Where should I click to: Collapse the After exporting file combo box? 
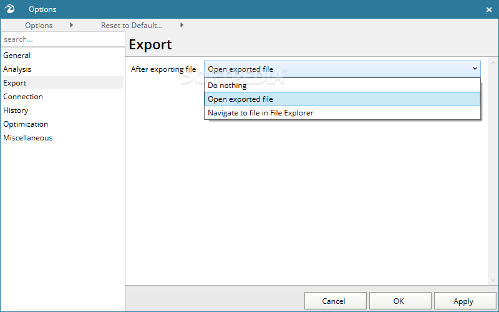(x=342, y=69)
